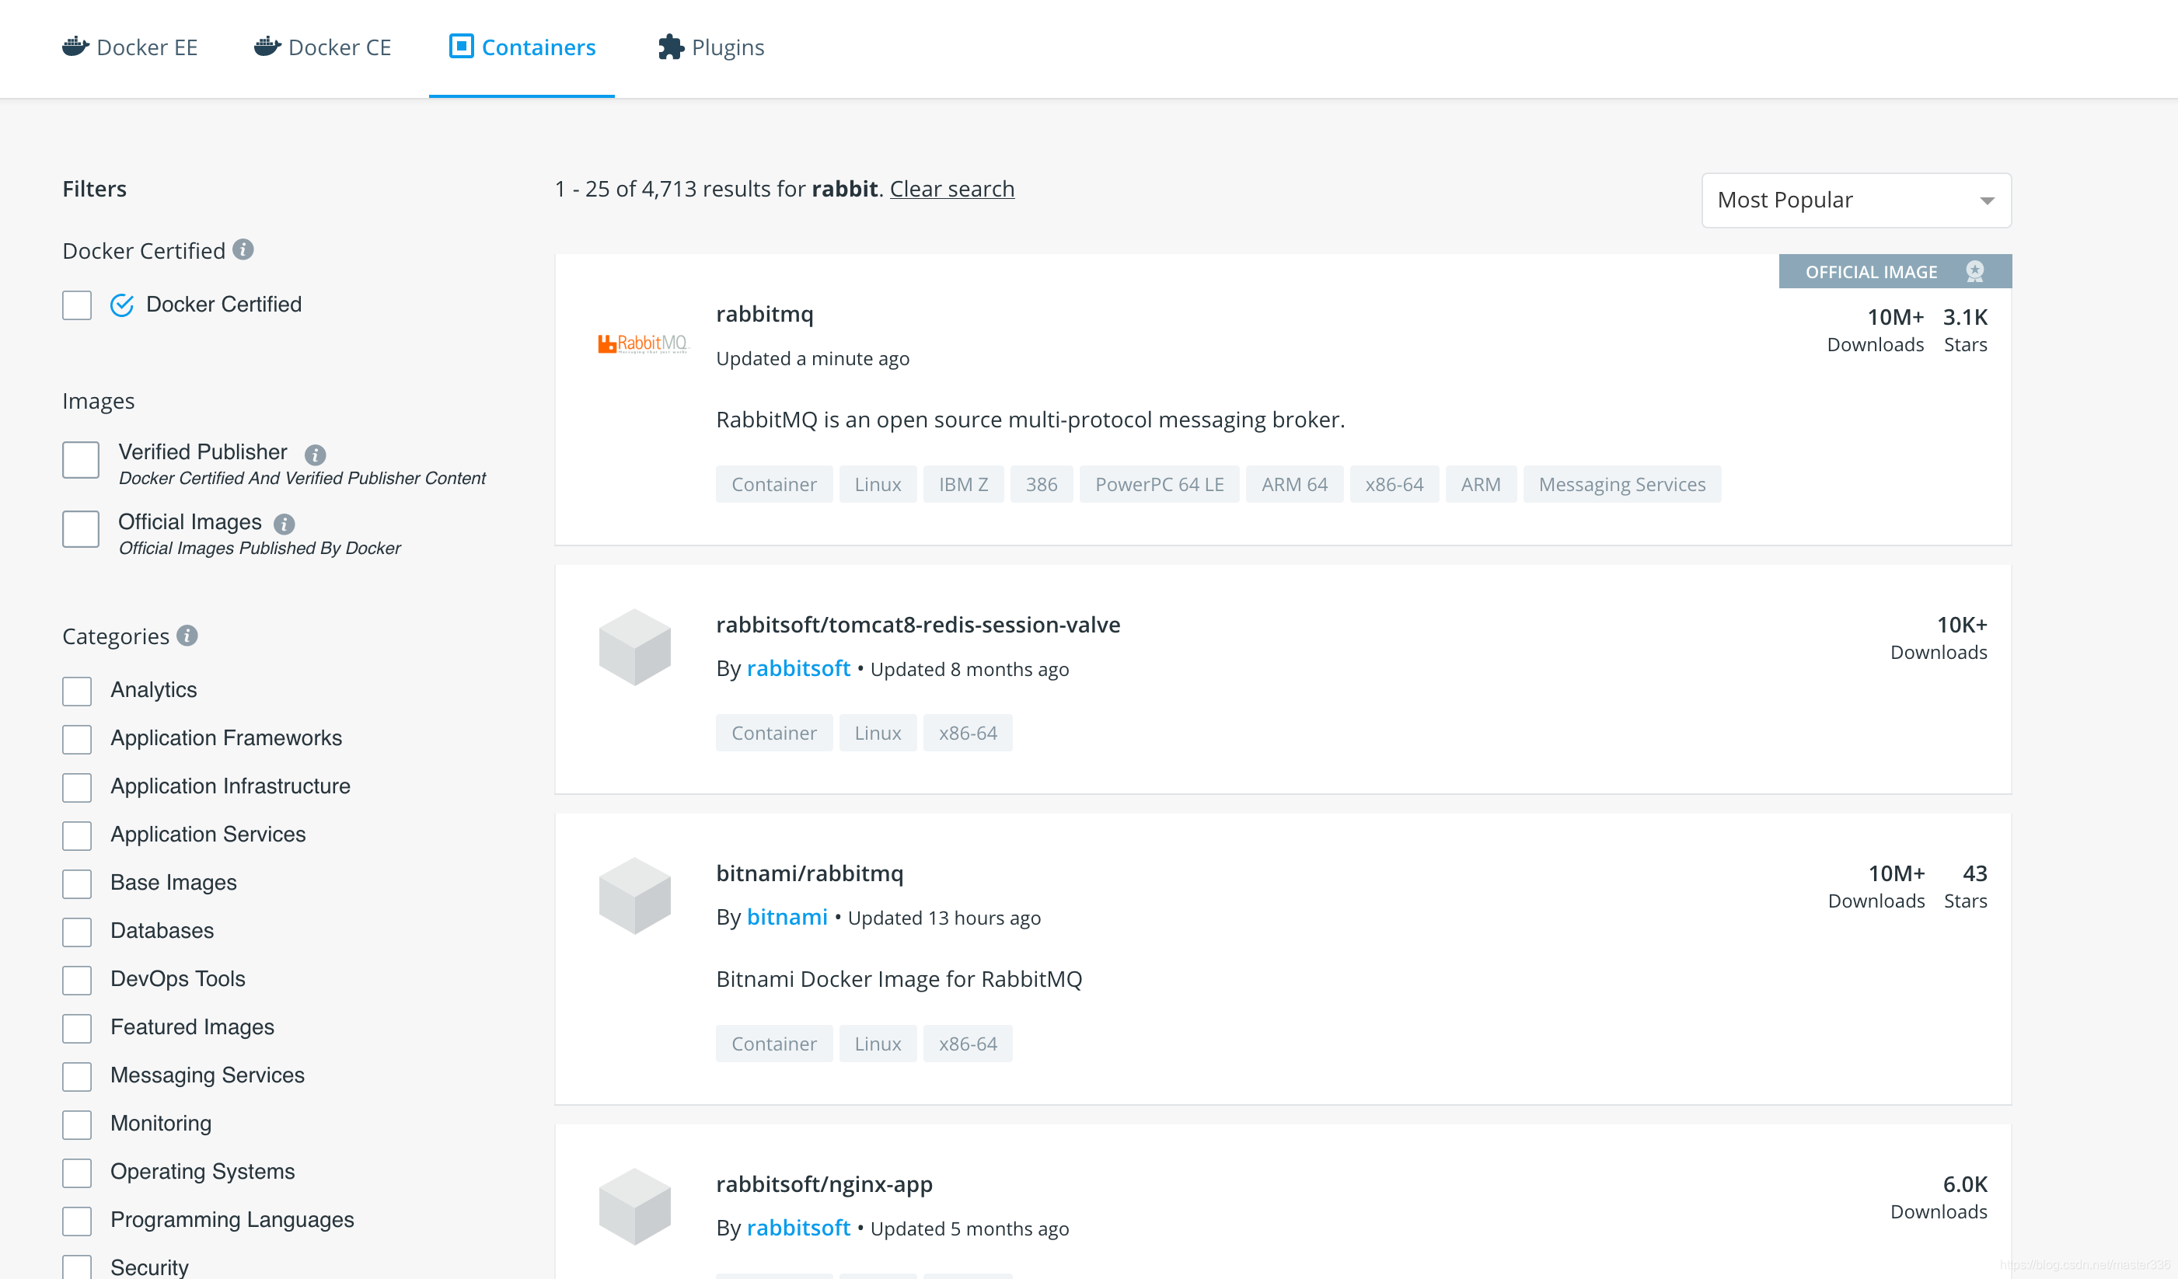Click the Clear search link
Viewport: 2178px width, 1279px height.
pos(951,188)
